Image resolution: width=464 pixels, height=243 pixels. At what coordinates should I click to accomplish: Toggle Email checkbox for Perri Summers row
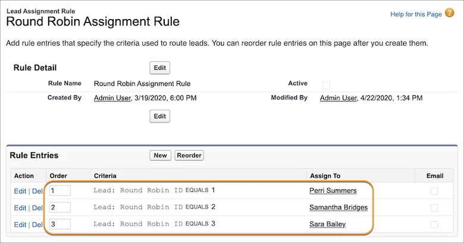point(434,191)
